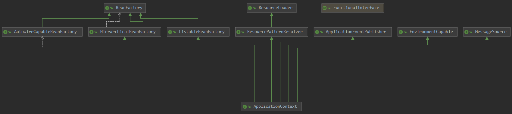Viewport: 512px width, 114px height.
Task: Click the interface icon beside EnvironmentCapable
Action: tap(401, 32)
